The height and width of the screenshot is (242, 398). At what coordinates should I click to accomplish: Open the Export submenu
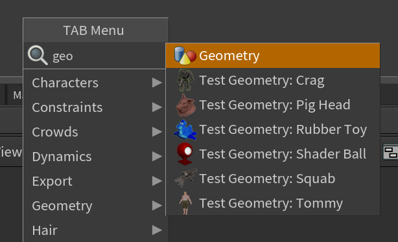[x=95, y=181]
